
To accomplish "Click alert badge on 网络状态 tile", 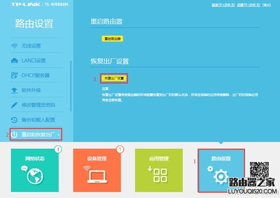I will [58, 149].
